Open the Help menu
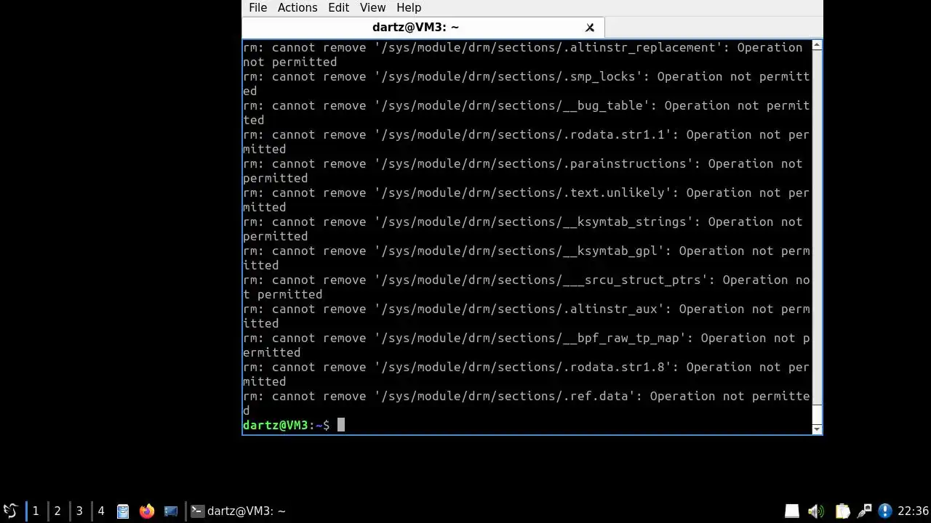The height and width of the screenshot is (523, 931). click(409, 7)
